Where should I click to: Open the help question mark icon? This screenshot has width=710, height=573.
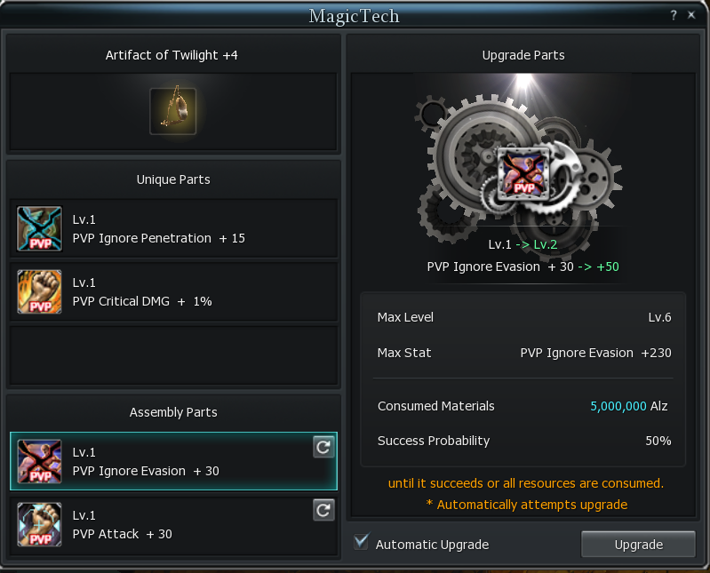(x=674, y=15)
